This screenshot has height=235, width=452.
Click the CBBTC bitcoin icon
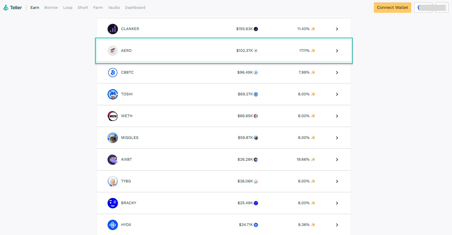[113, 73]
